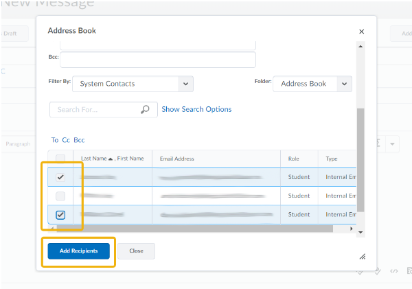Click the Last Name sort arrow
This screenshot has height=289, width=412.
[x=111, y=159]
